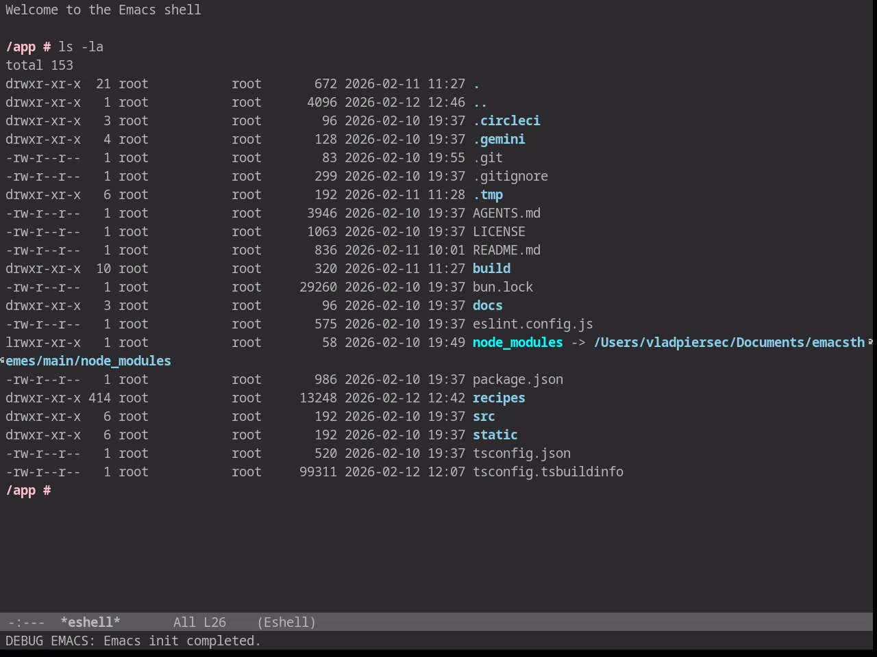Click the 13248 size of recipes

coord(318,398)
